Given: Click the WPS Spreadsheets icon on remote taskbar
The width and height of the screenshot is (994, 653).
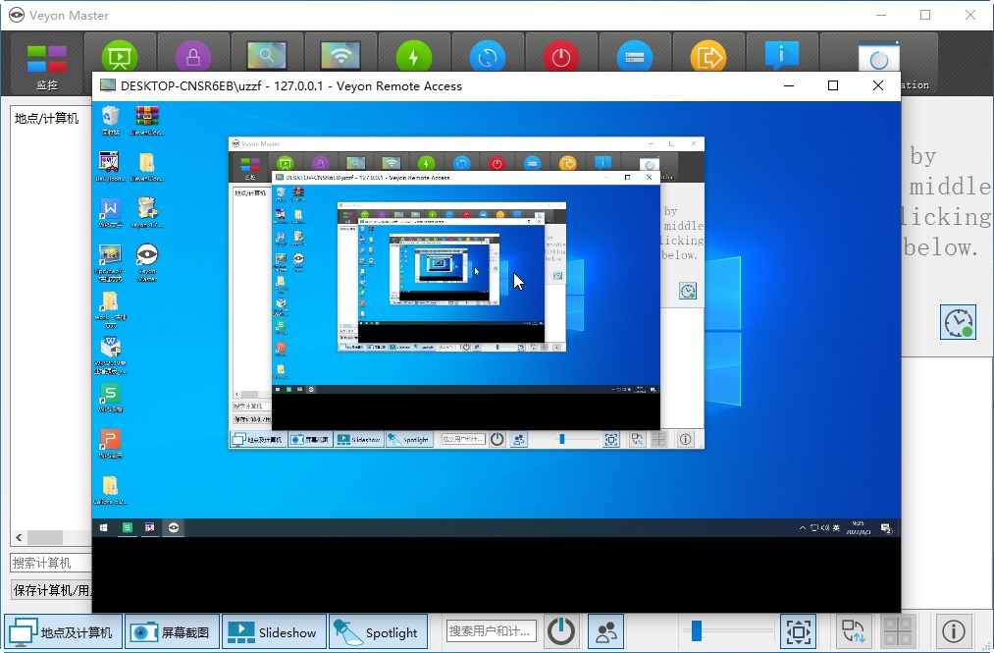Looking at the screenshot, I should pyautogui.click(x=127, y=527).
